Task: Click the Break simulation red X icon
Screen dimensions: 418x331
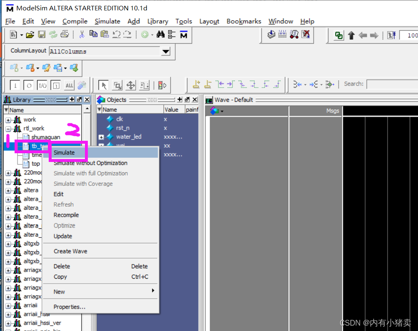Action: coord(306,34)
